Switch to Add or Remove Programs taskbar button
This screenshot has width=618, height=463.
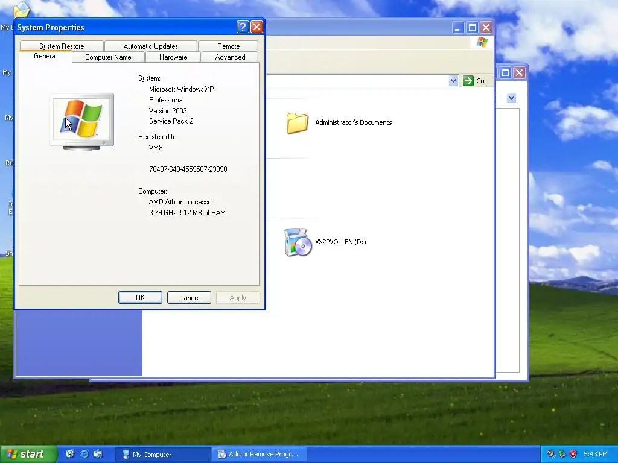coord(259,455)
